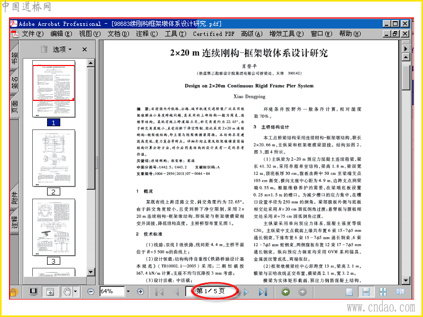Switch to the 书签 bookmarks tab

pos(15,58)
